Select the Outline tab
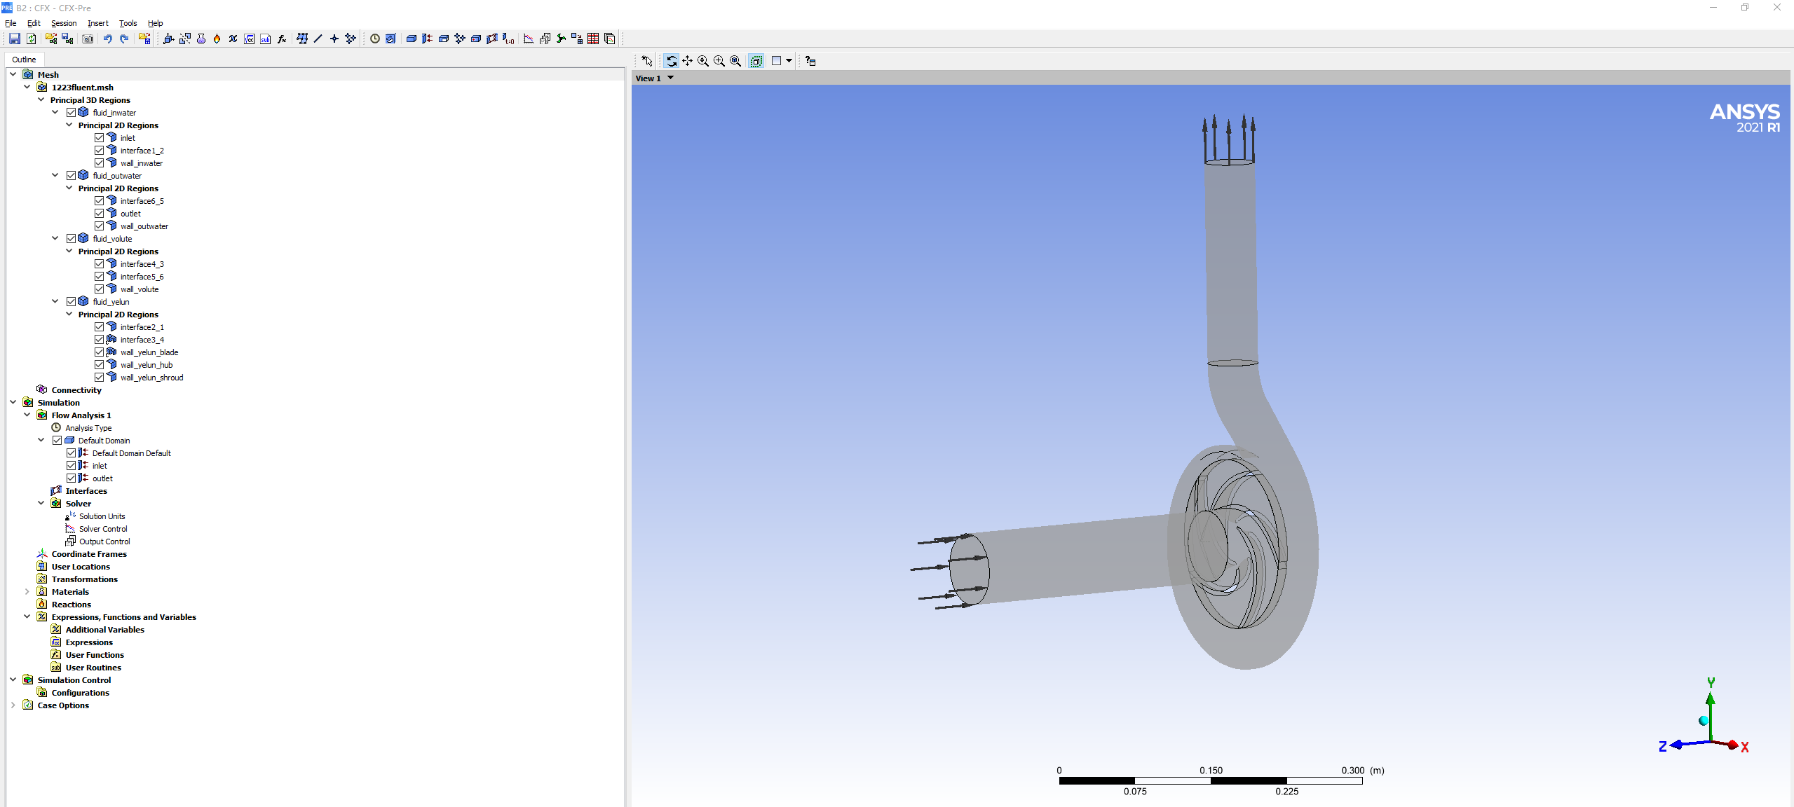The width and height of the screenshot is (1794, 807). (x=25, y=60)
